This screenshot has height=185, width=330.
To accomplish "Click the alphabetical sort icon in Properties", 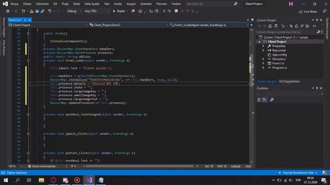I will pyautogui.click(x=265, y=100).
